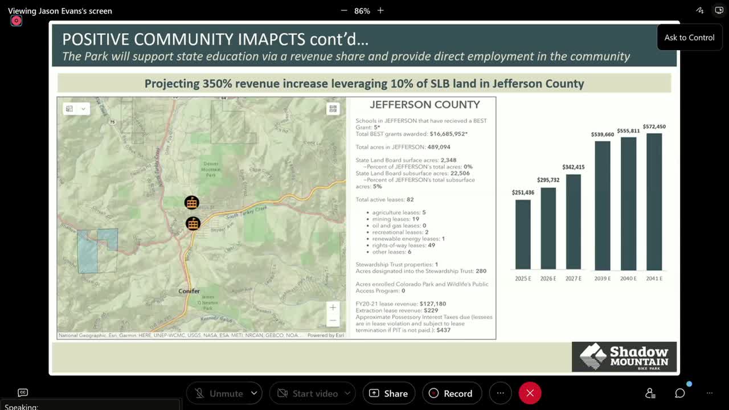The height and width of the screenshot is (410, 729).
Task: Start video camera
Action: click(308, 393)
